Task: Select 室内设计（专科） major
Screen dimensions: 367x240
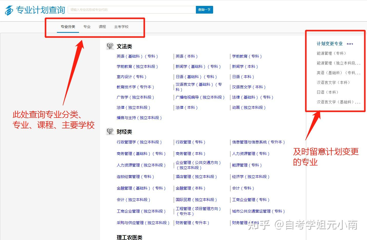Action: pos(131,77)
